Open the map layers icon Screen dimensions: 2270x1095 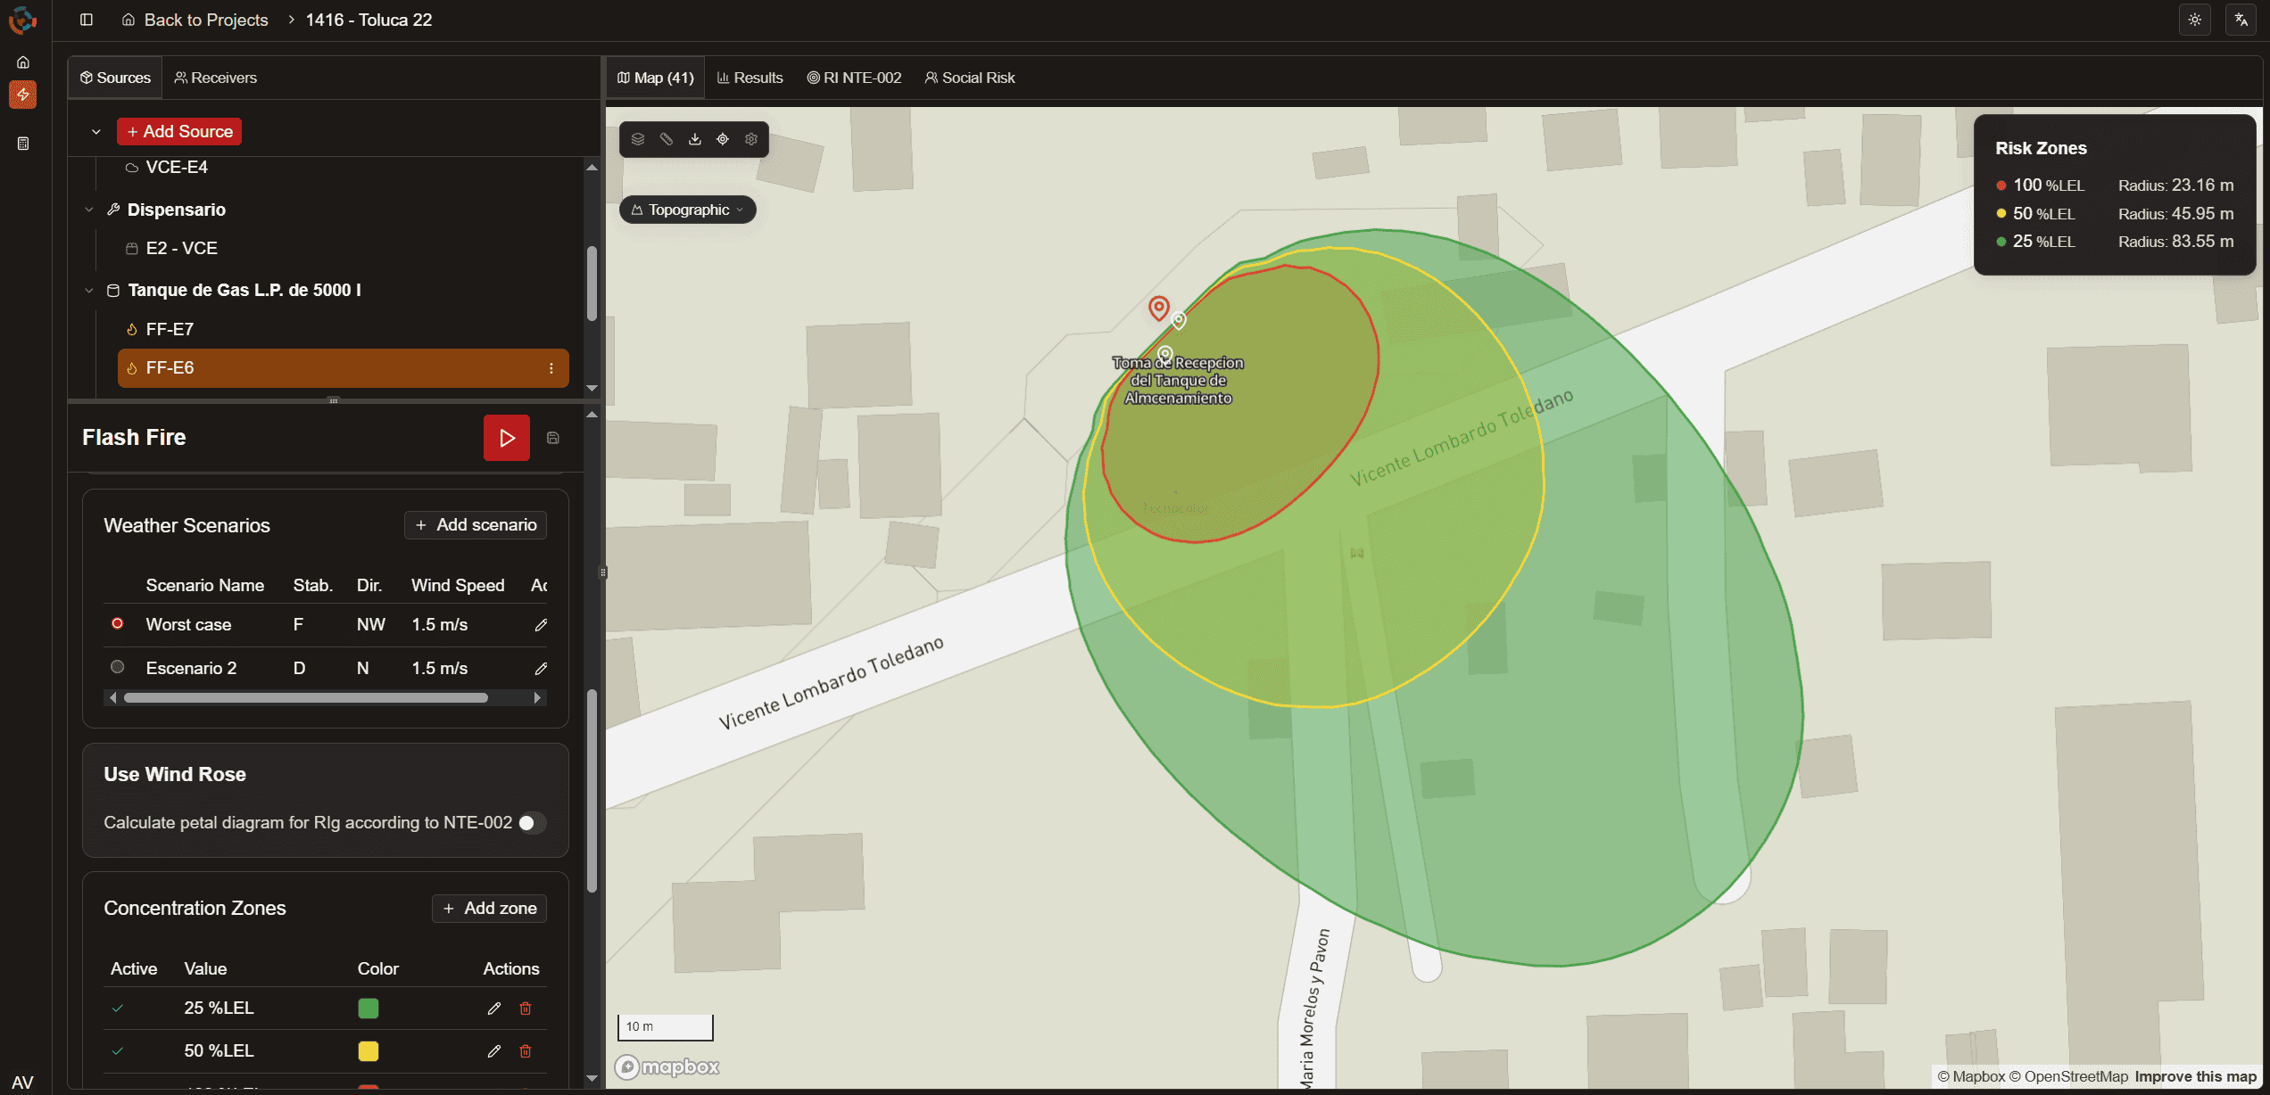pyautogui.click(x=637, y=139)
